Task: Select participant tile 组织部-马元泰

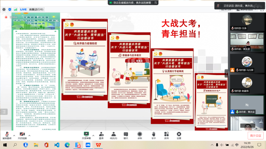Action: 247,63
